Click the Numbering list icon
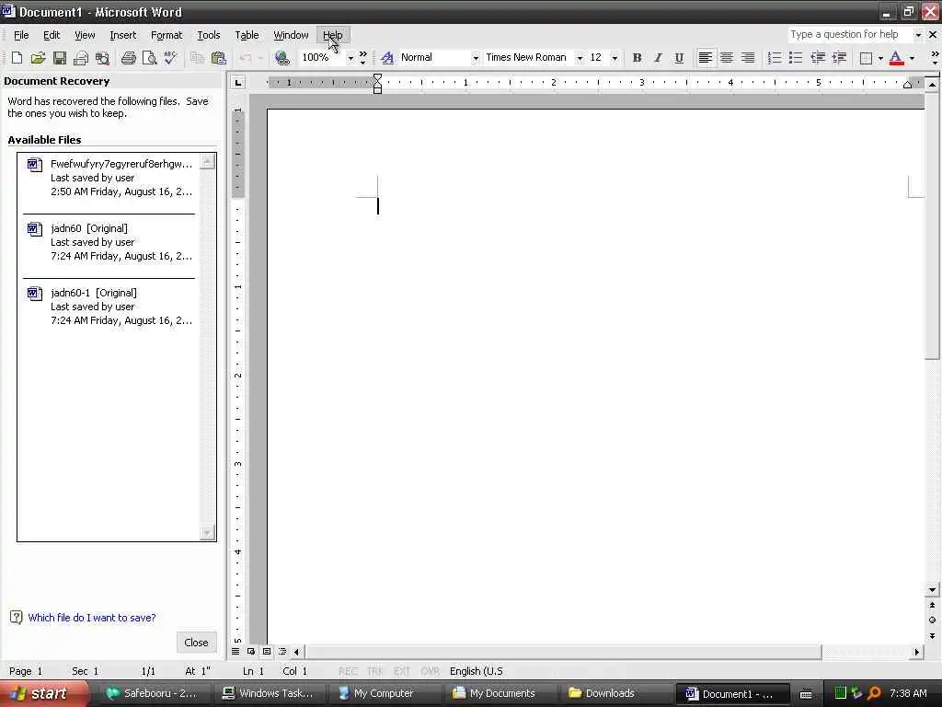942x707 pixels. [775, 58]
